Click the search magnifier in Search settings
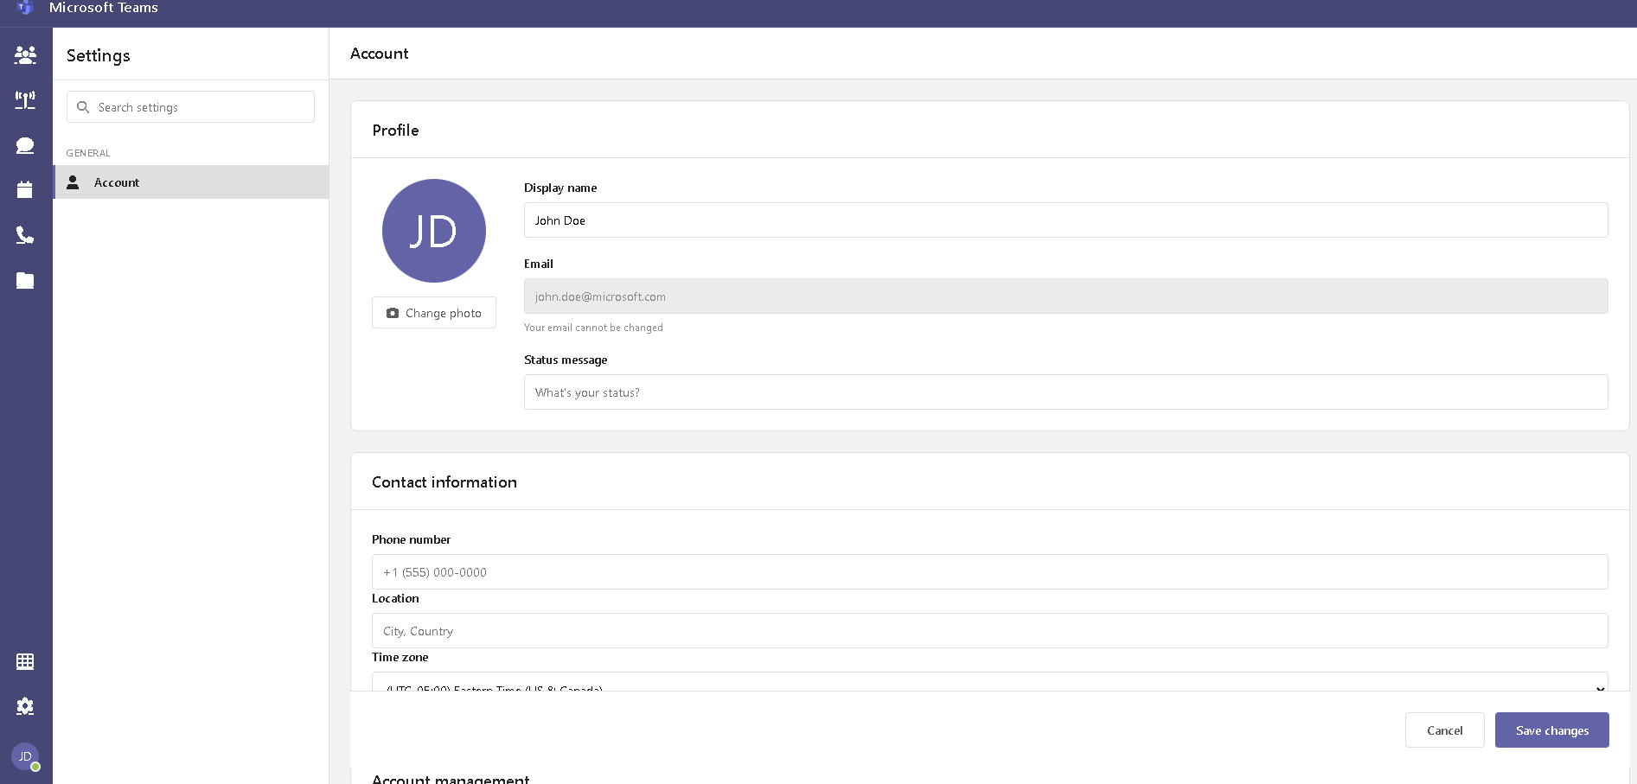Image resolution: width=1637 pixels, height=784 pixels. click(x=83, y=106)
